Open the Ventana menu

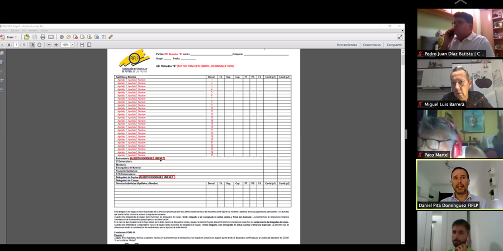click(34, 31)
